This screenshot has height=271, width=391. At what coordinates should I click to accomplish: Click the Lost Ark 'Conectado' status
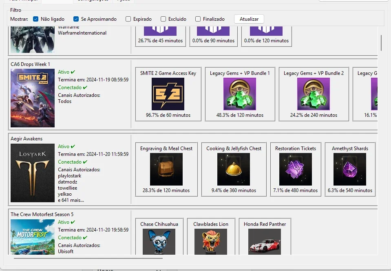pos(73,162)
